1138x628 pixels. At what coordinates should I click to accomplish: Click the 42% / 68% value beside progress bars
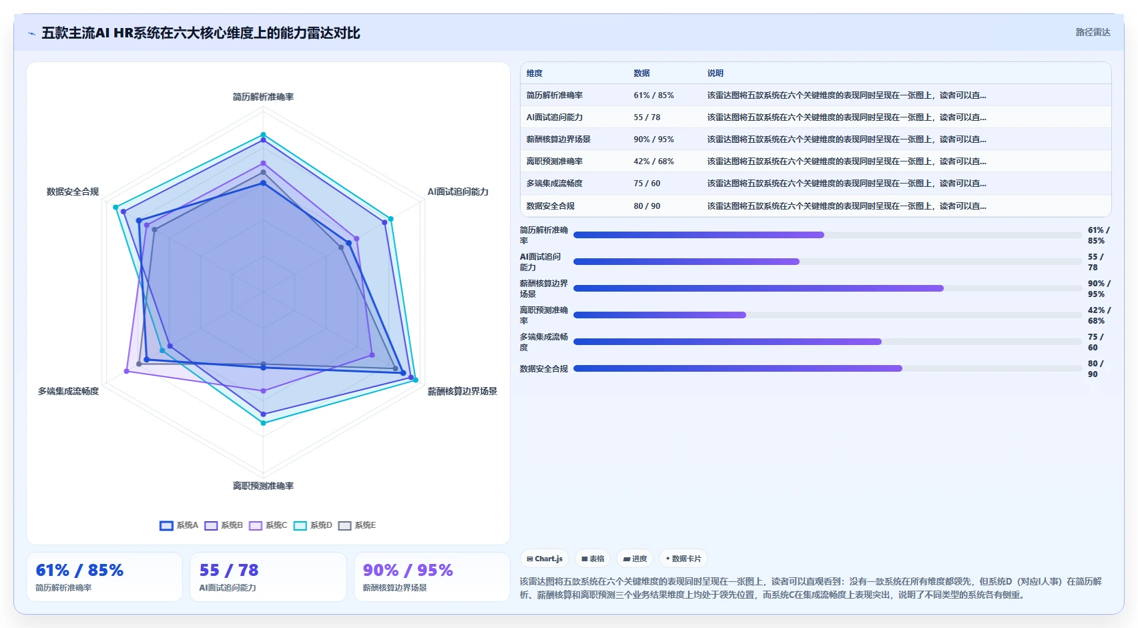click(x=1099, y=316)
